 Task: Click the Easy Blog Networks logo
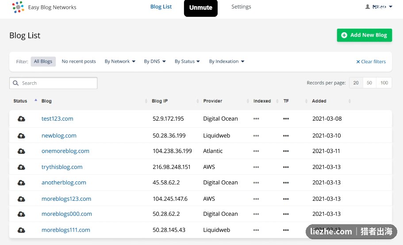tap(18, 7)
